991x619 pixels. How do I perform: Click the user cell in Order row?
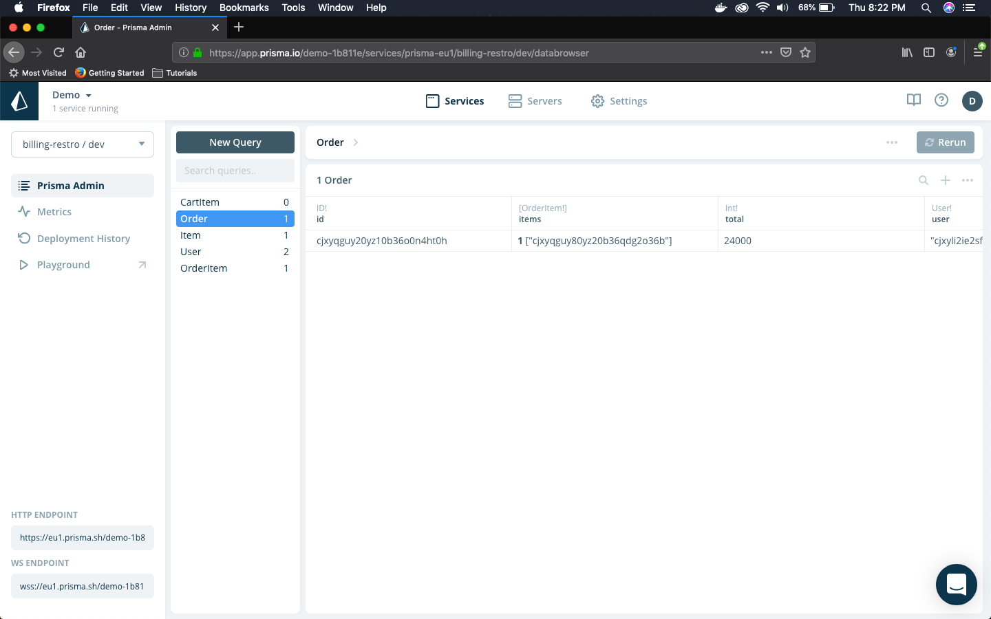click(954, 241)
